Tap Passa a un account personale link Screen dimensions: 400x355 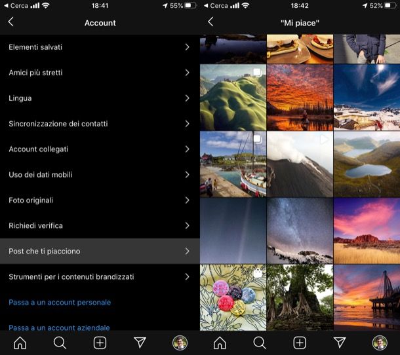pos(60,302)
